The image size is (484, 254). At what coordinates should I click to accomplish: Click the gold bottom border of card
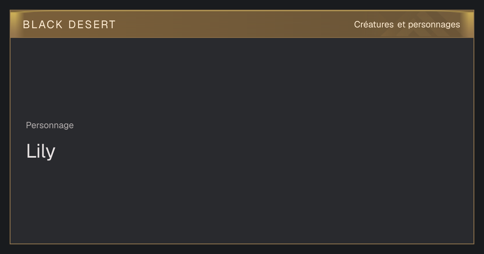(242, 244)
